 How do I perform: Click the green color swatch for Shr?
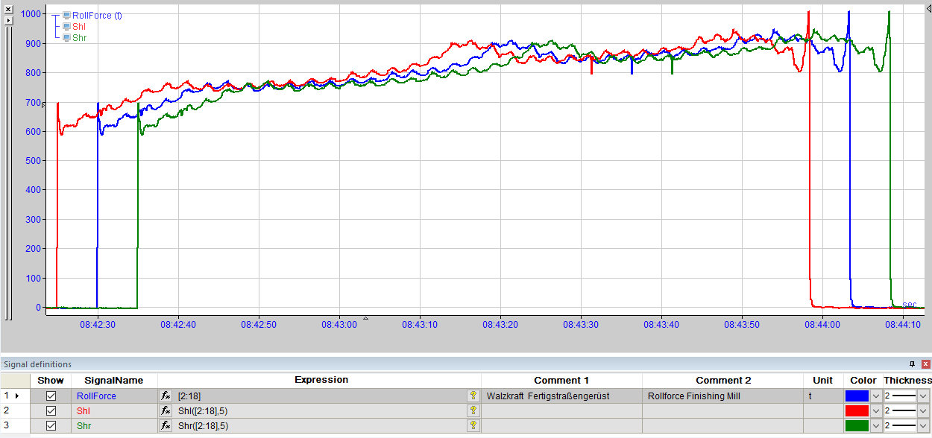coord(857,425)
